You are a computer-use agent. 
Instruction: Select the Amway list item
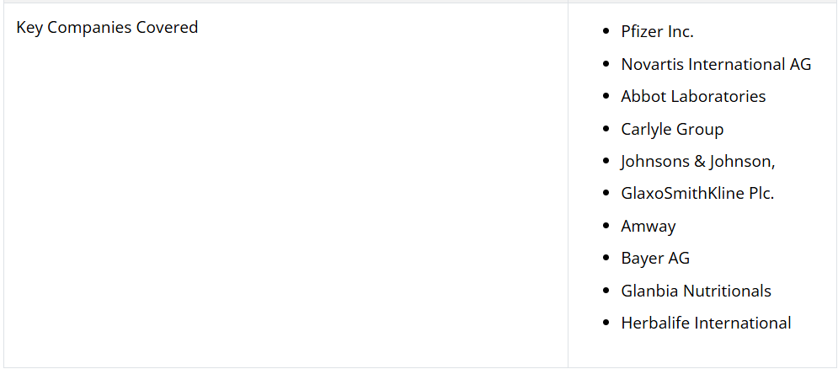tap(648, 227)
